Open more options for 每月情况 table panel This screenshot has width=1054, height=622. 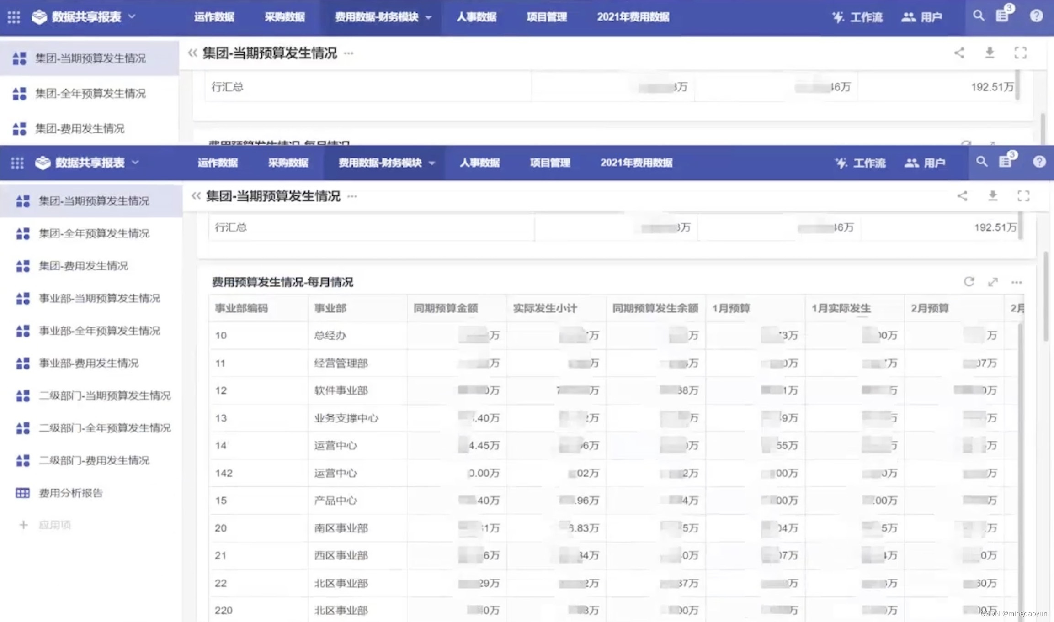click(1016, 282)
